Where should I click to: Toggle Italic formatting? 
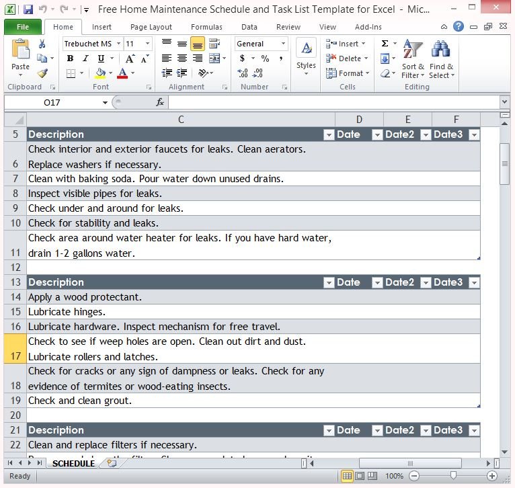(x=85, y=58)
